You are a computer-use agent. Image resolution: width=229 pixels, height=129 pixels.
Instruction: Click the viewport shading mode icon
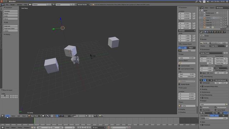44,116
